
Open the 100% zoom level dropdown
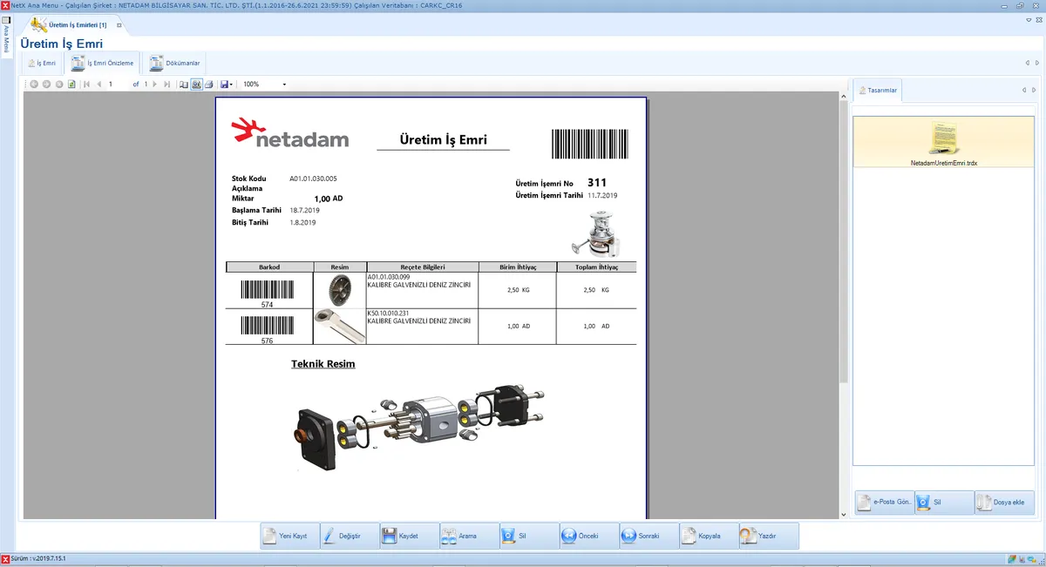point(284,84)
